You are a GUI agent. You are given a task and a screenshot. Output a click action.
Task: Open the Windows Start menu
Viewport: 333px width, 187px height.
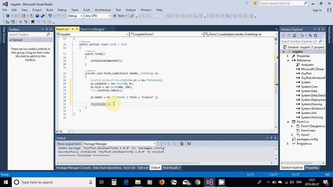tap(6, 182)
